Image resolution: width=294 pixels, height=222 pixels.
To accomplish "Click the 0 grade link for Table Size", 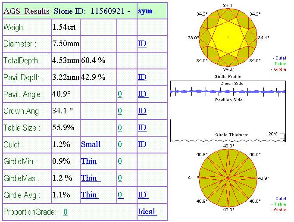I will (120, 128).
